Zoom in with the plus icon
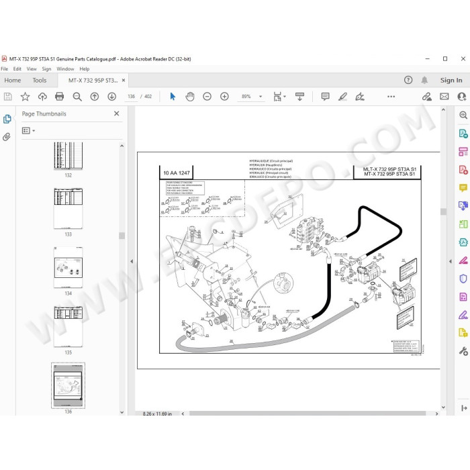Viewport: 470px width, 470px height. point(224,97)
